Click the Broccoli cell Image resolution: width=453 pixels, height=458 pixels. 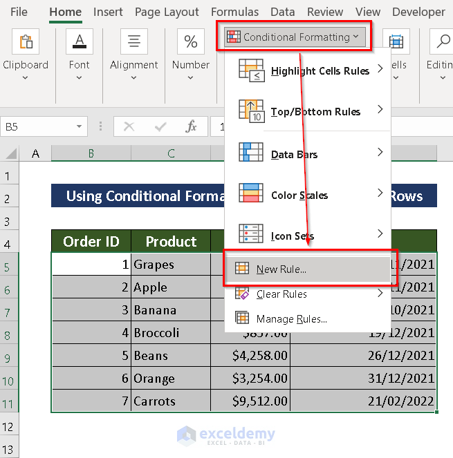tap(171, 332)
